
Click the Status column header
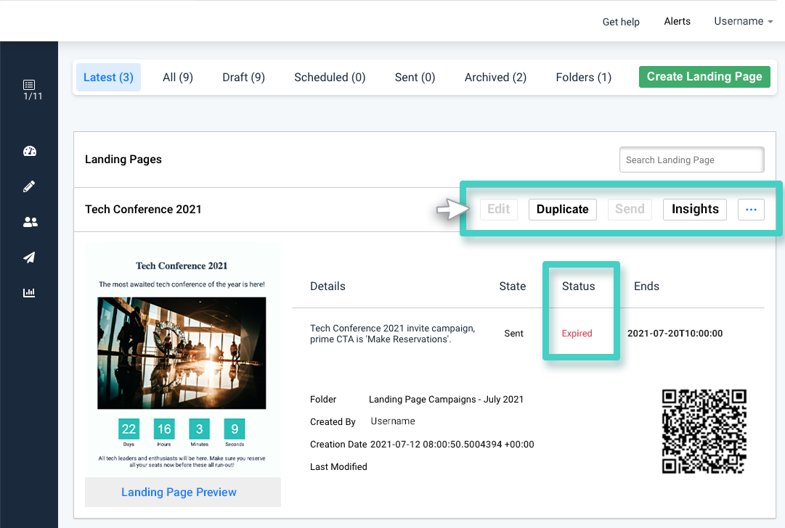tap(578, 286)
